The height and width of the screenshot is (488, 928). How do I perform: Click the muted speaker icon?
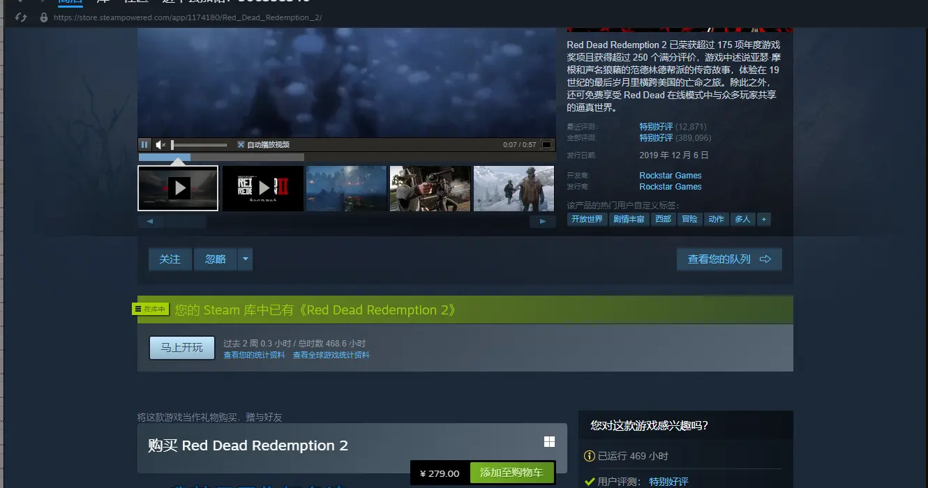160,144
